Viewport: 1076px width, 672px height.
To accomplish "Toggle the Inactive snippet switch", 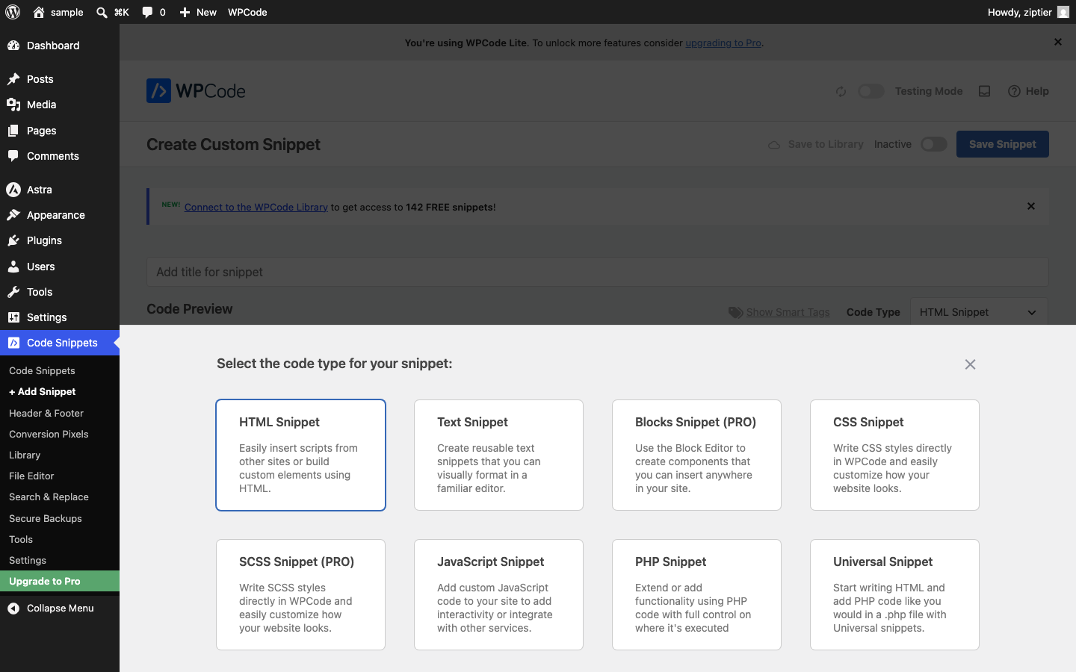I will tap(933, 144).
